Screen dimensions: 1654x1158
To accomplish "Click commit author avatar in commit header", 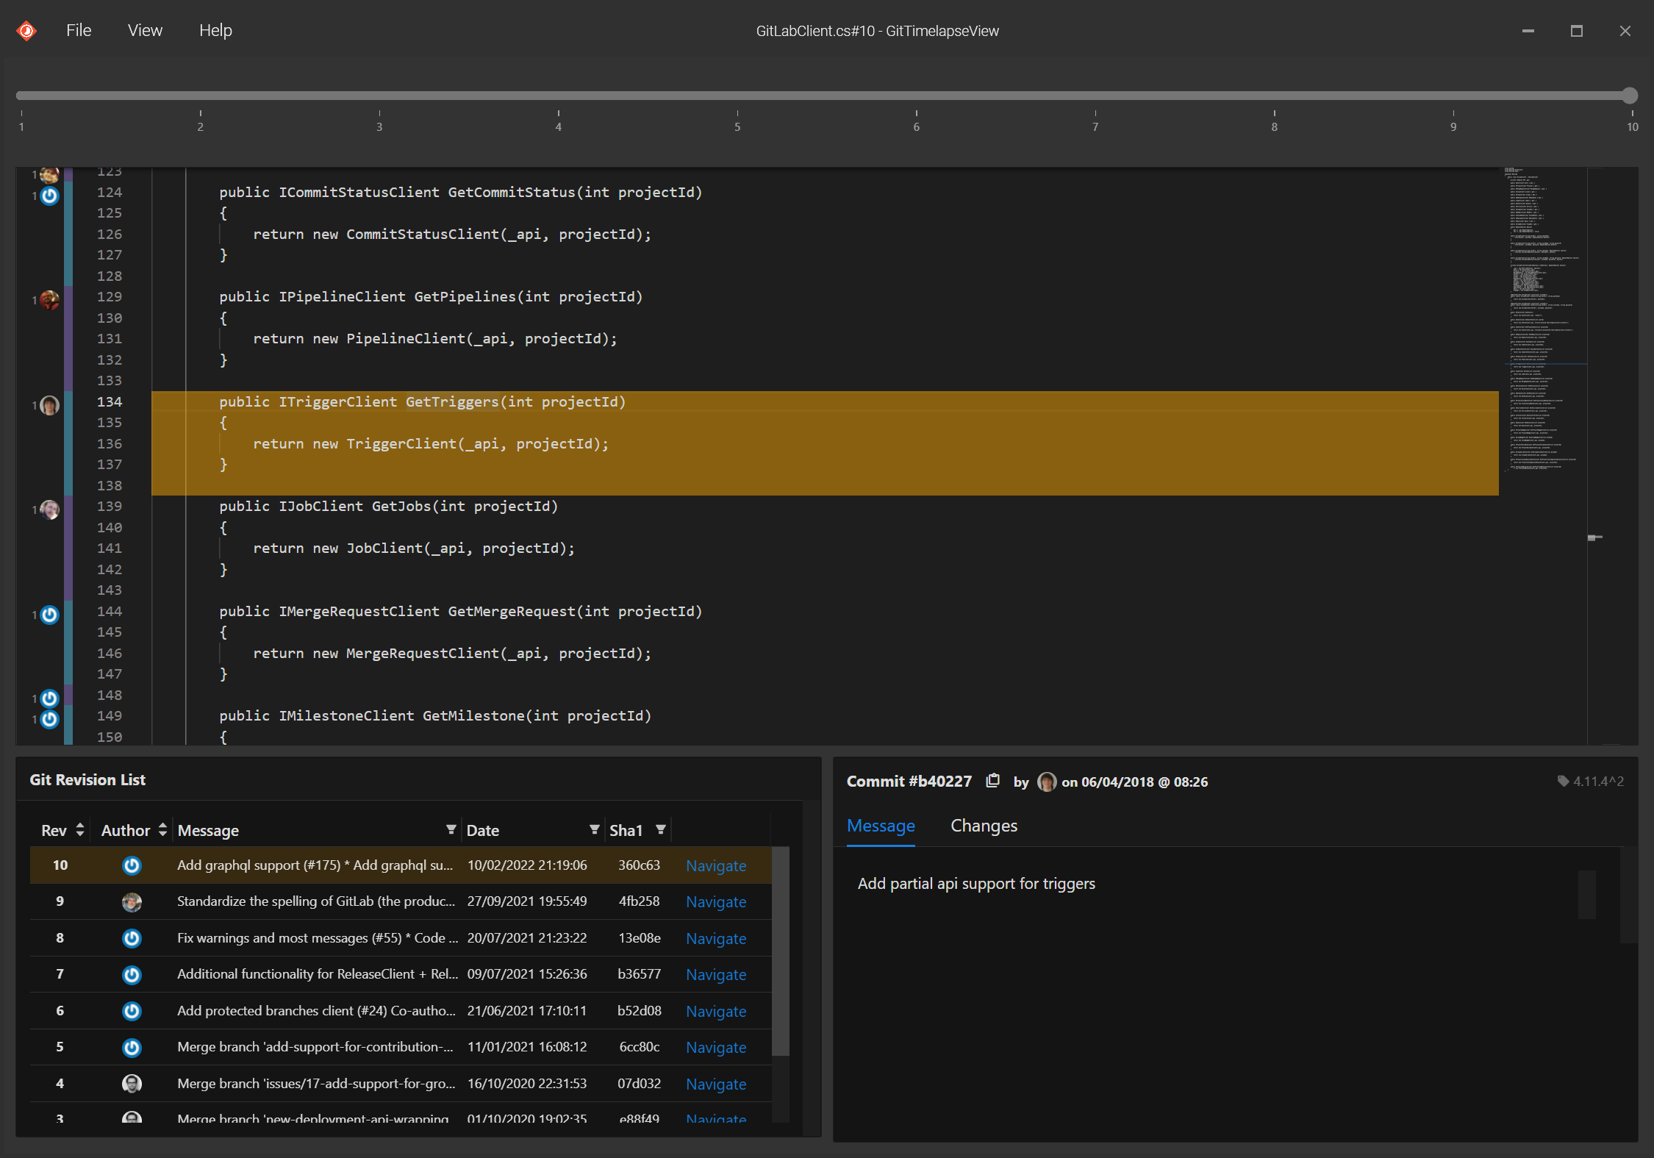I will click(1046, 782).
